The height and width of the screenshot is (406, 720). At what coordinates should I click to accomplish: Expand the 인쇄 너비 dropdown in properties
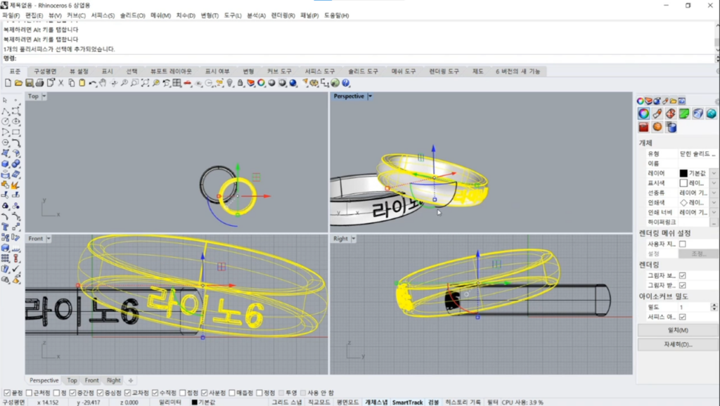point(714,212)
